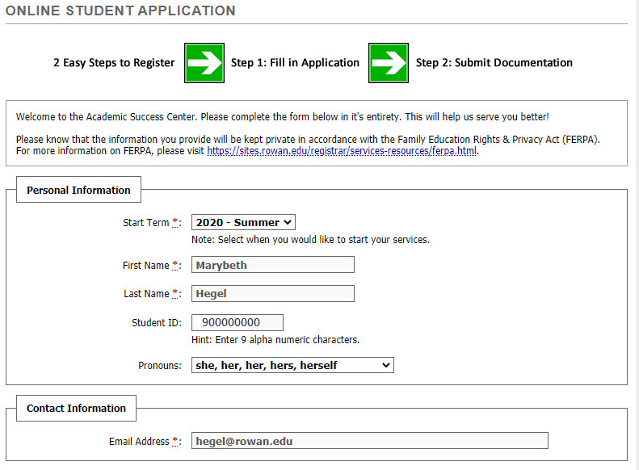The image size is (639, 470).
Task: Select the 'Step 2: Submit Documentation' text
Action: pos(494,63)
